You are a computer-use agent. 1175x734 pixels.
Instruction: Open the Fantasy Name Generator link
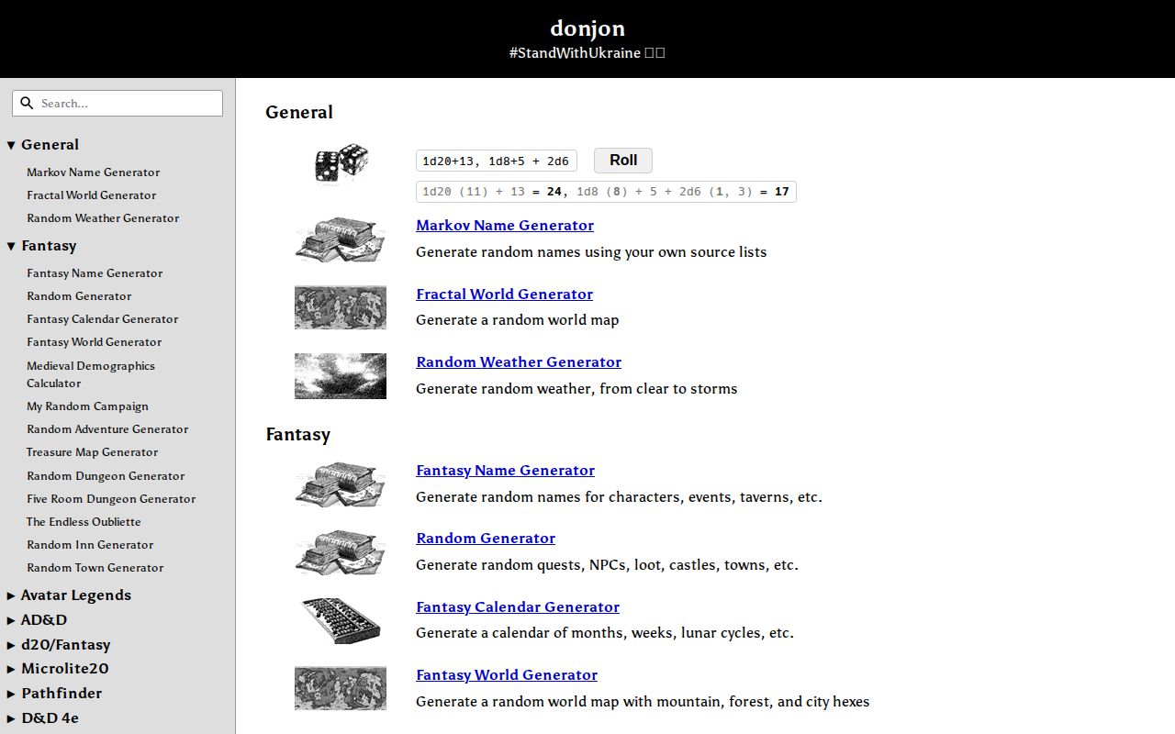505,470
